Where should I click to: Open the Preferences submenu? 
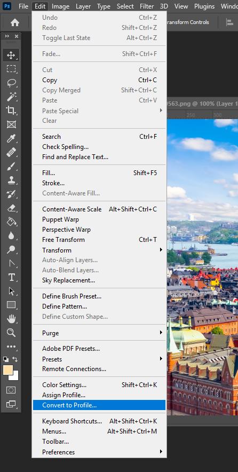click(x=99, y=452)
